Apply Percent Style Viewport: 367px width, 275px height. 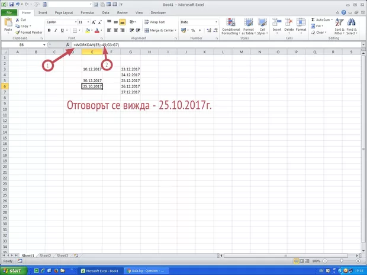193,30
